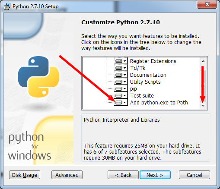Image resolution: width=220 pixels, height=189 pixels.
Task: Click the feature list scroll up arrow
Action: (x=203, y=61)
